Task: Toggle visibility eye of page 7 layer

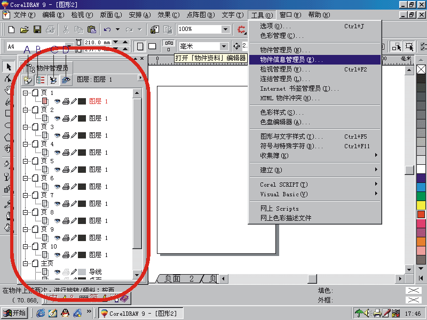Action: click(x=57, y=204)
